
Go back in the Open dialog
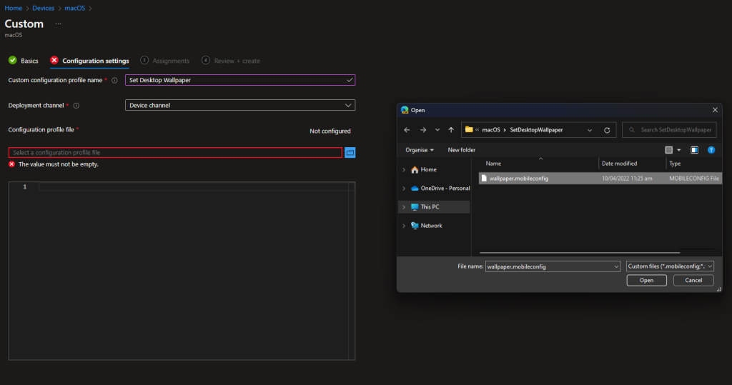click(x=407, y=130)
